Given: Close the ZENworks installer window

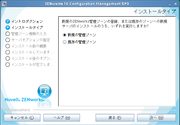Looking at the screenshot, I should 176,4.
